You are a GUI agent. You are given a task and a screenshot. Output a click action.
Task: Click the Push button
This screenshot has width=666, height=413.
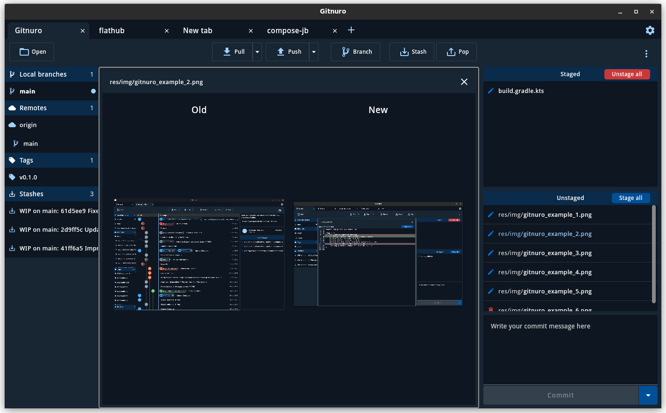point(288,52)
